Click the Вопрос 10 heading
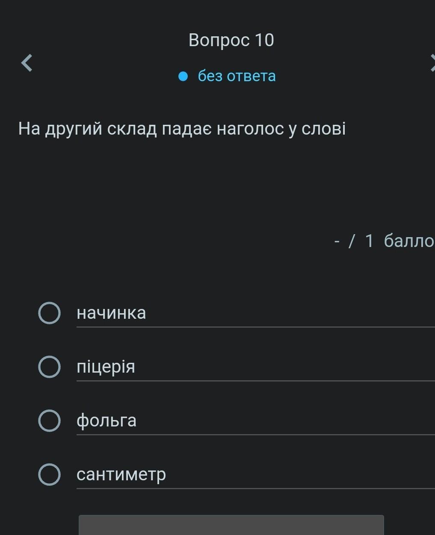 click(x=231, y=40)
